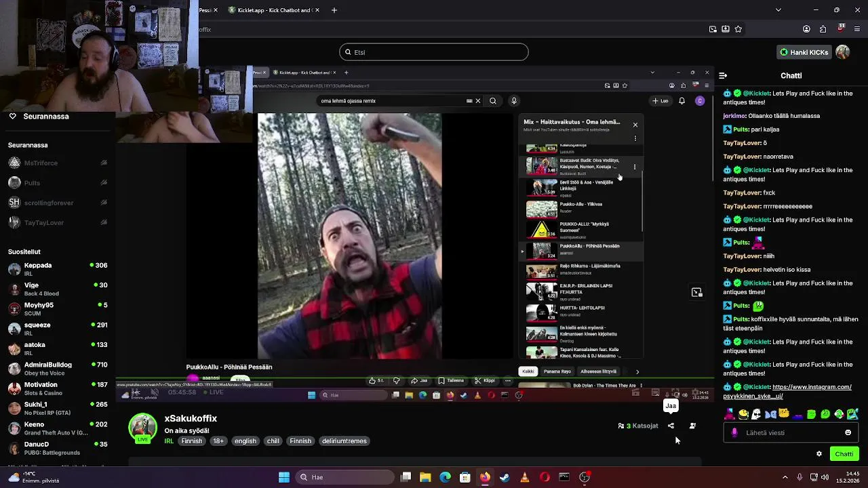The width and height of the screenshot is (868, 488).
Task: Click the Chatti send button
Action: coord(844,454)
